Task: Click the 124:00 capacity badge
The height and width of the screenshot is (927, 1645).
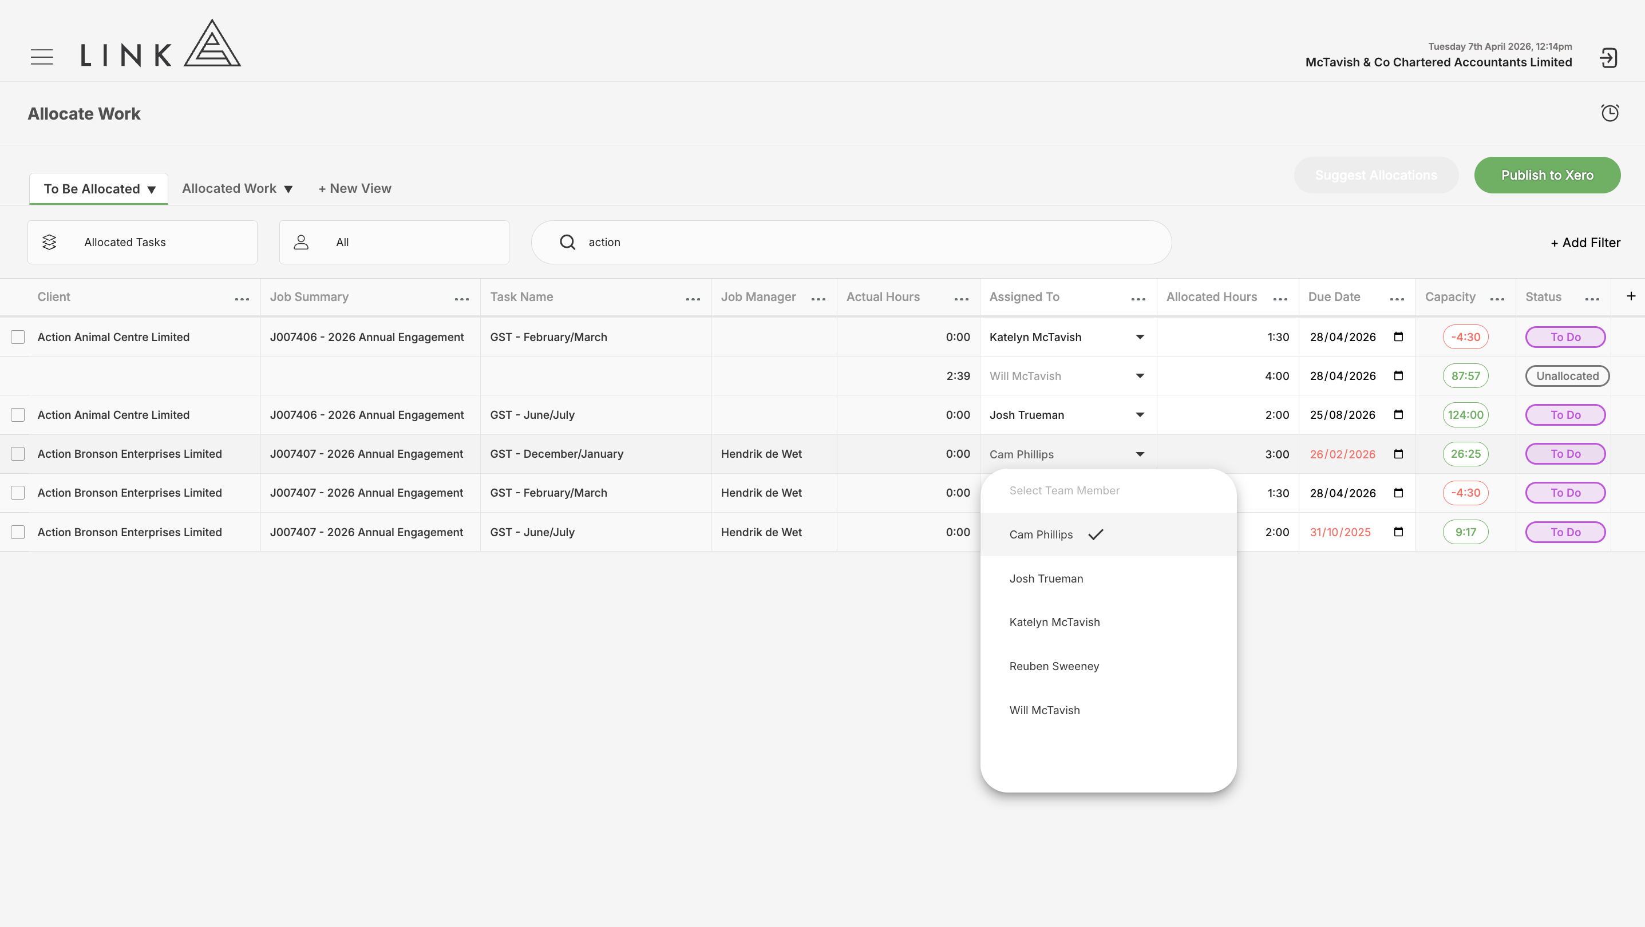Action: pyautogui.click(x=1465, y=415)
